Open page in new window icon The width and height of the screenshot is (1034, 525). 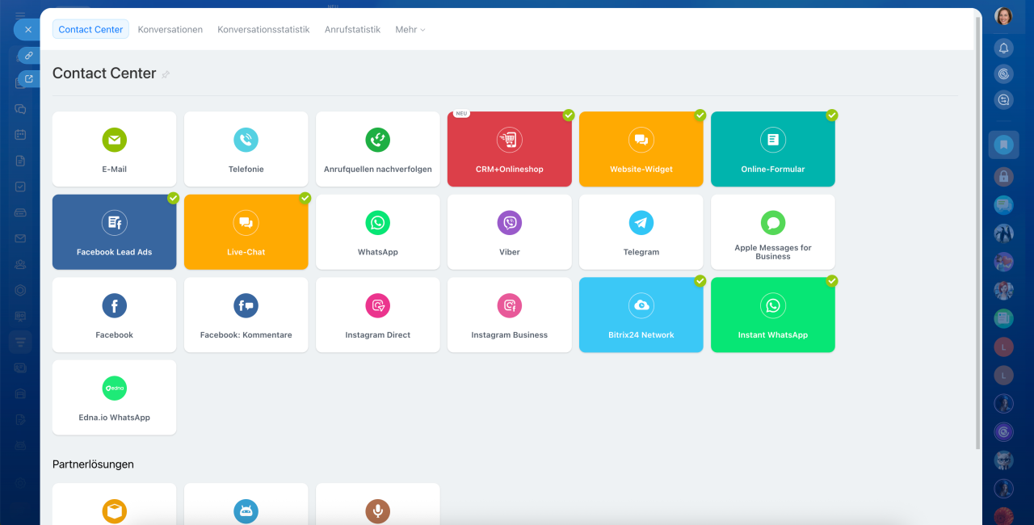point(28,79)
